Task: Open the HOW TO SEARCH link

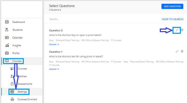Action: click(x=172, y=19)
